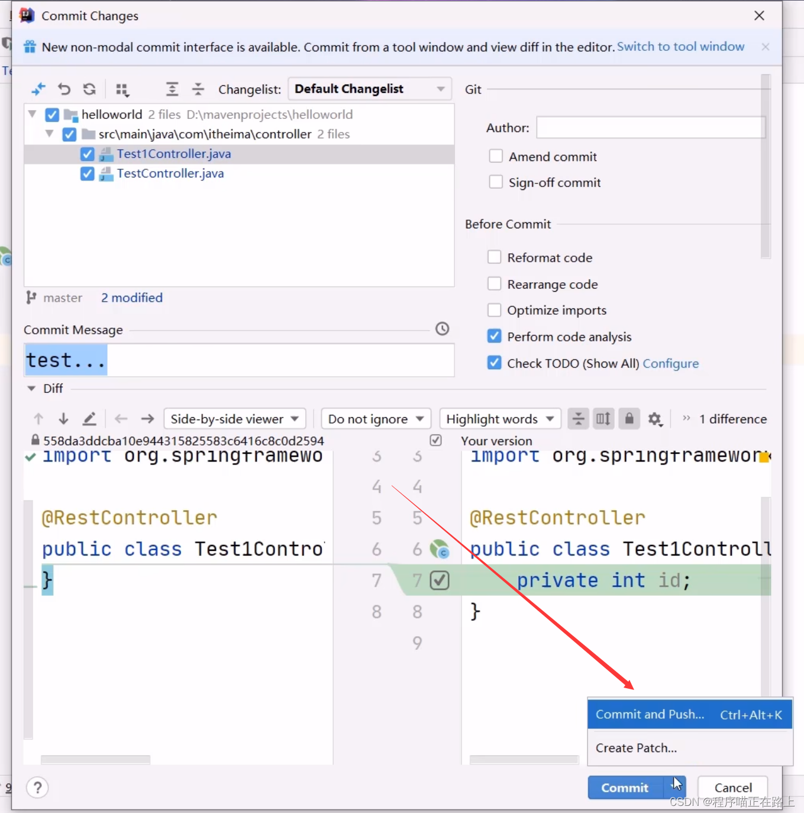This screenshot has width=804, height=813.
Task: Open the Highlight words dropdown
Action: click(500, 419)
